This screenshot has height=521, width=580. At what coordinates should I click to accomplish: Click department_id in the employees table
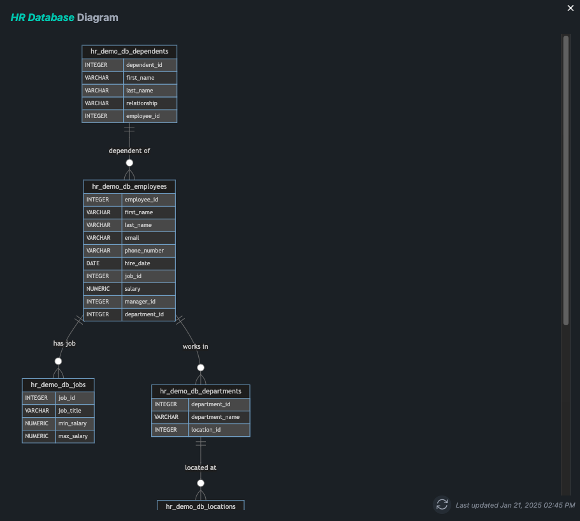pyautogui.click(x=149, y=314)
